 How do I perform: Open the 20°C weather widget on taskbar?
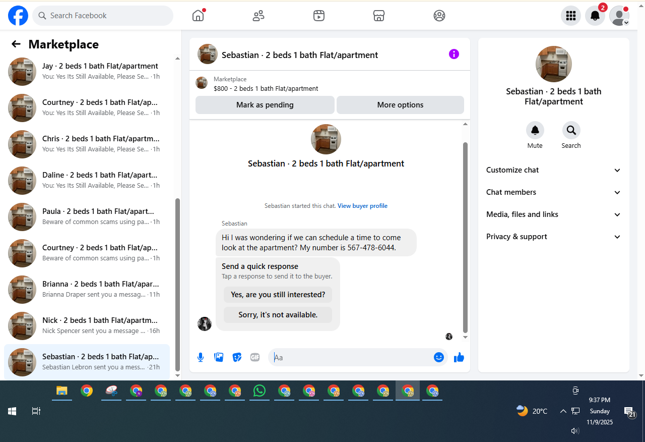coord(532,411)
